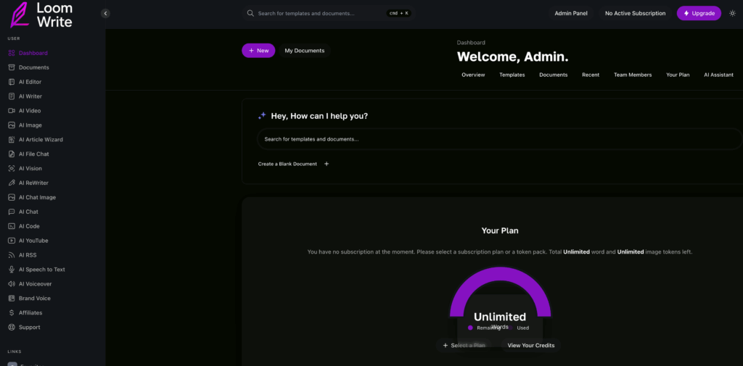Switch to the Templates tab

point(512,75)
